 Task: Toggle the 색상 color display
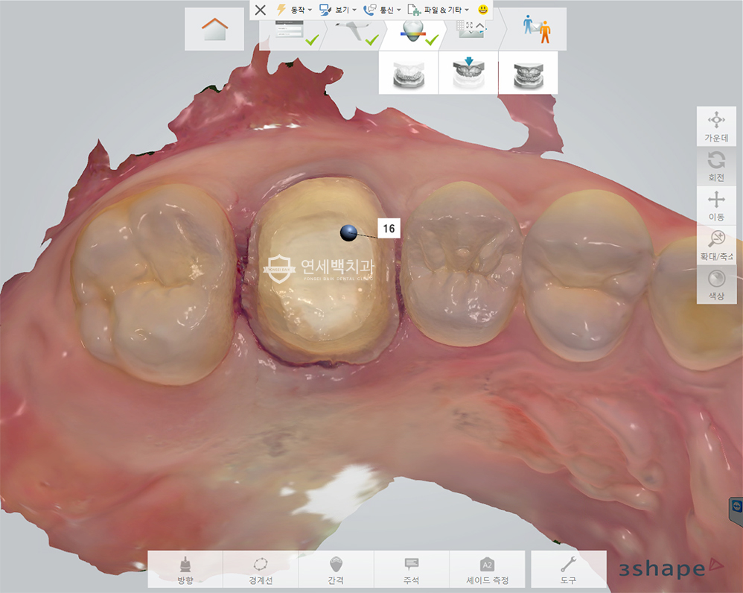click(x=716, y=285)
